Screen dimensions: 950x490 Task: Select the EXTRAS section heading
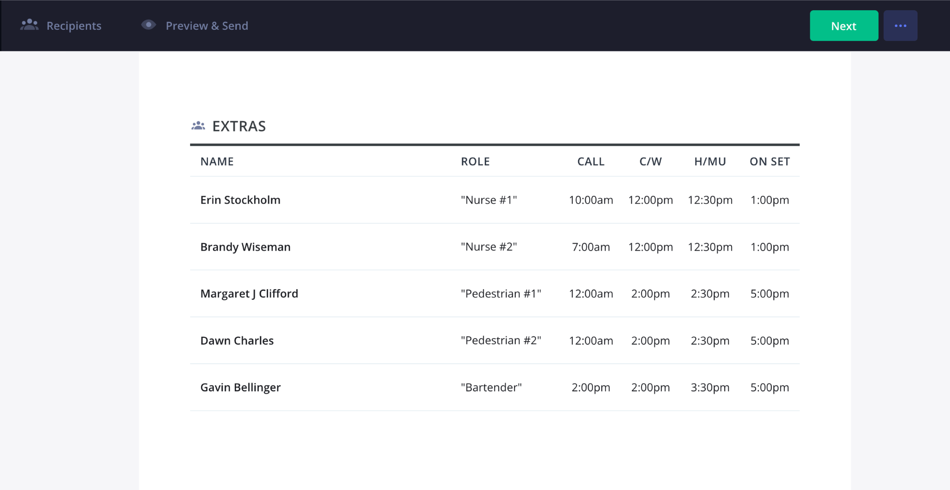point(239,126)
